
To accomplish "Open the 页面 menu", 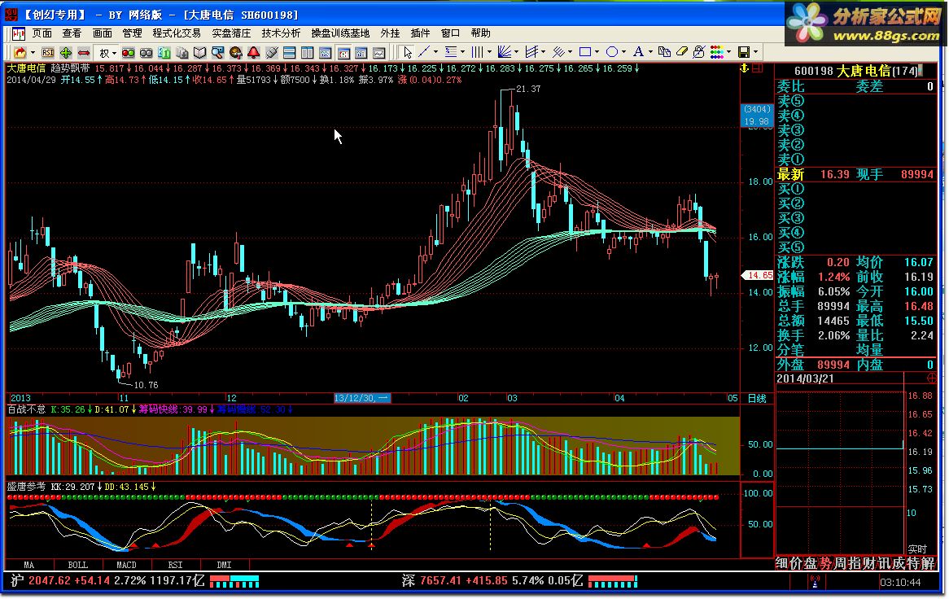I will click(x=42, y=33).
